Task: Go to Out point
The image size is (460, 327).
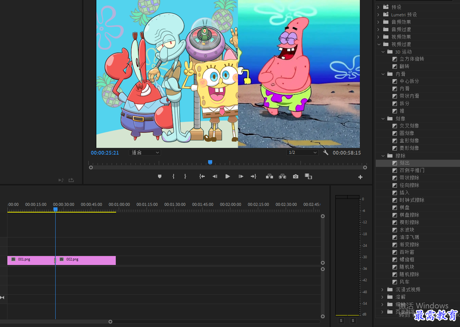Action: [253, 177]
